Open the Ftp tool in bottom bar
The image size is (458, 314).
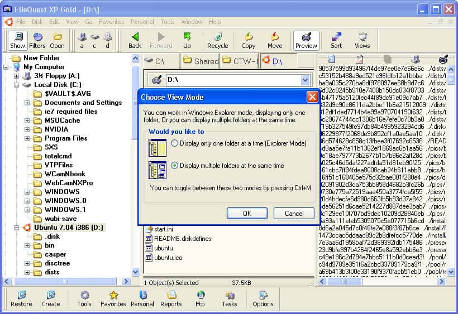point(200,298)
